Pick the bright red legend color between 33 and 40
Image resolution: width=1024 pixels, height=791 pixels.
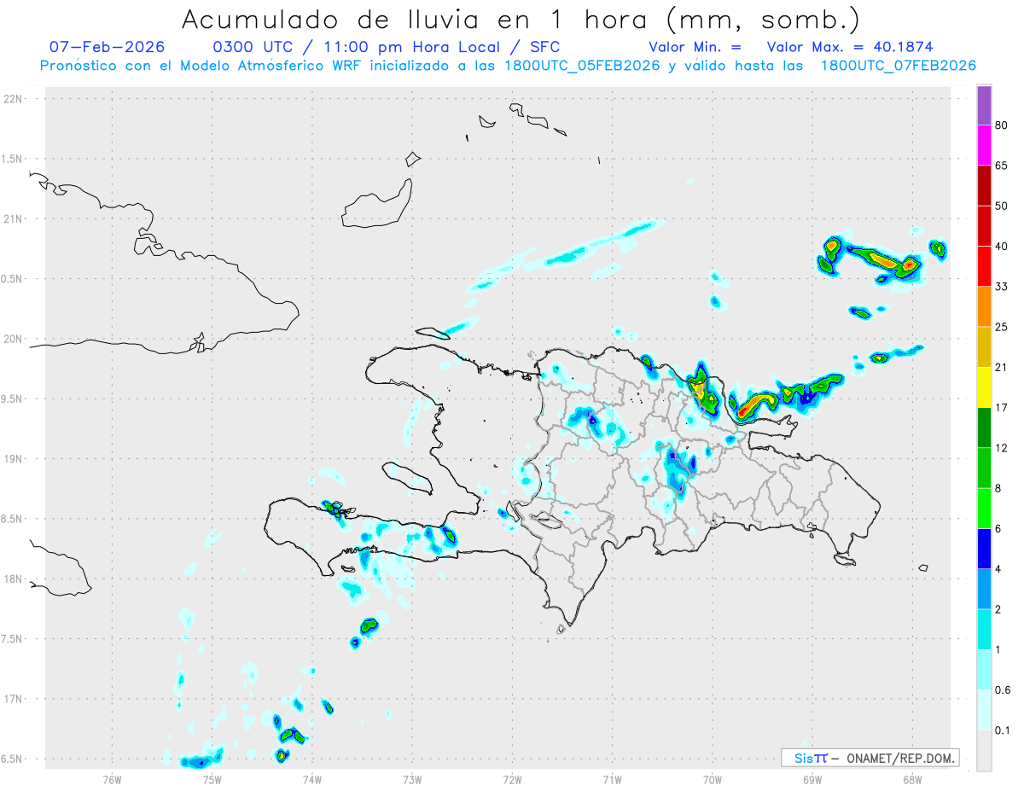(x=984, y=265)
